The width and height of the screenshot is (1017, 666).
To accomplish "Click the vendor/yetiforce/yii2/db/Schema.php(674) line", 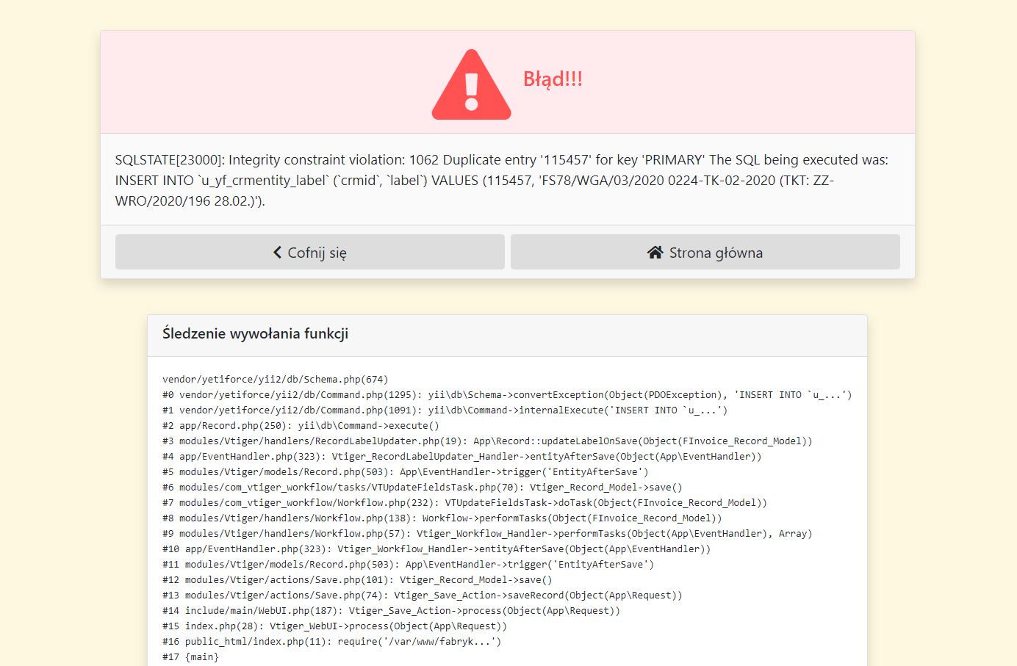I will (x=275, y=380).
